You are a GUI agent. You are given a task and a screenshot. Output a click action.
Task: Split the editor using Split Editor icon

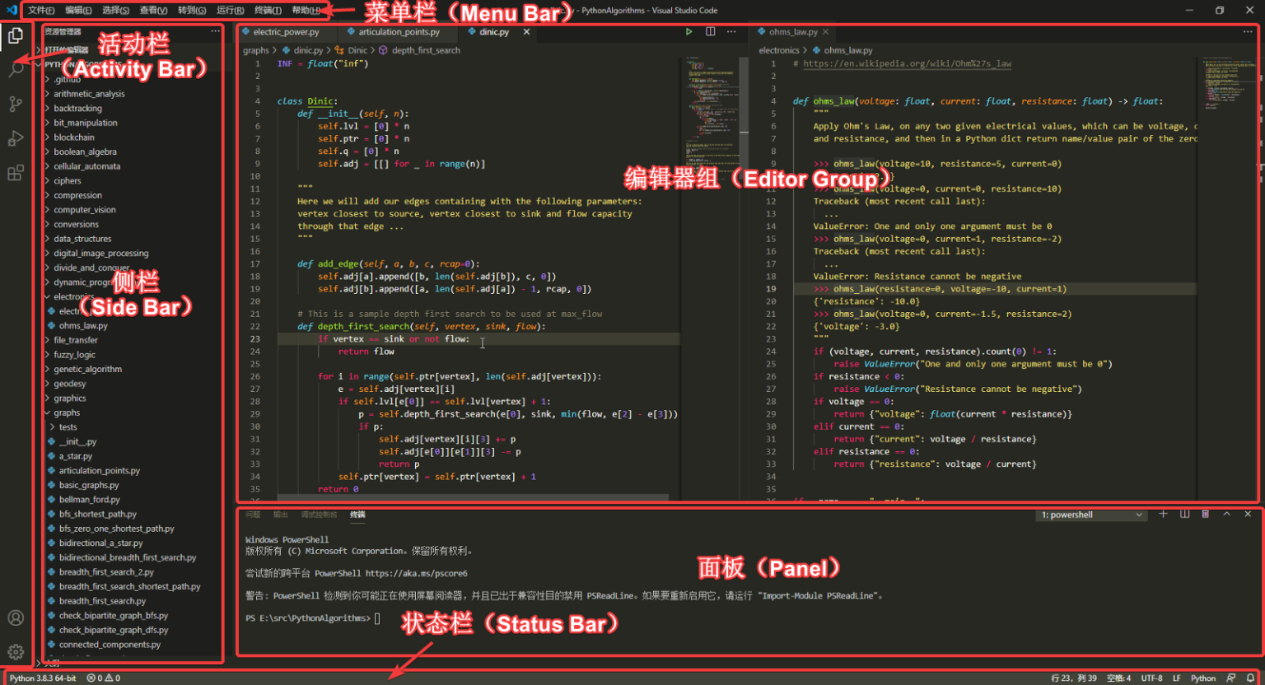pyautogui.click(x=710, y=31)
